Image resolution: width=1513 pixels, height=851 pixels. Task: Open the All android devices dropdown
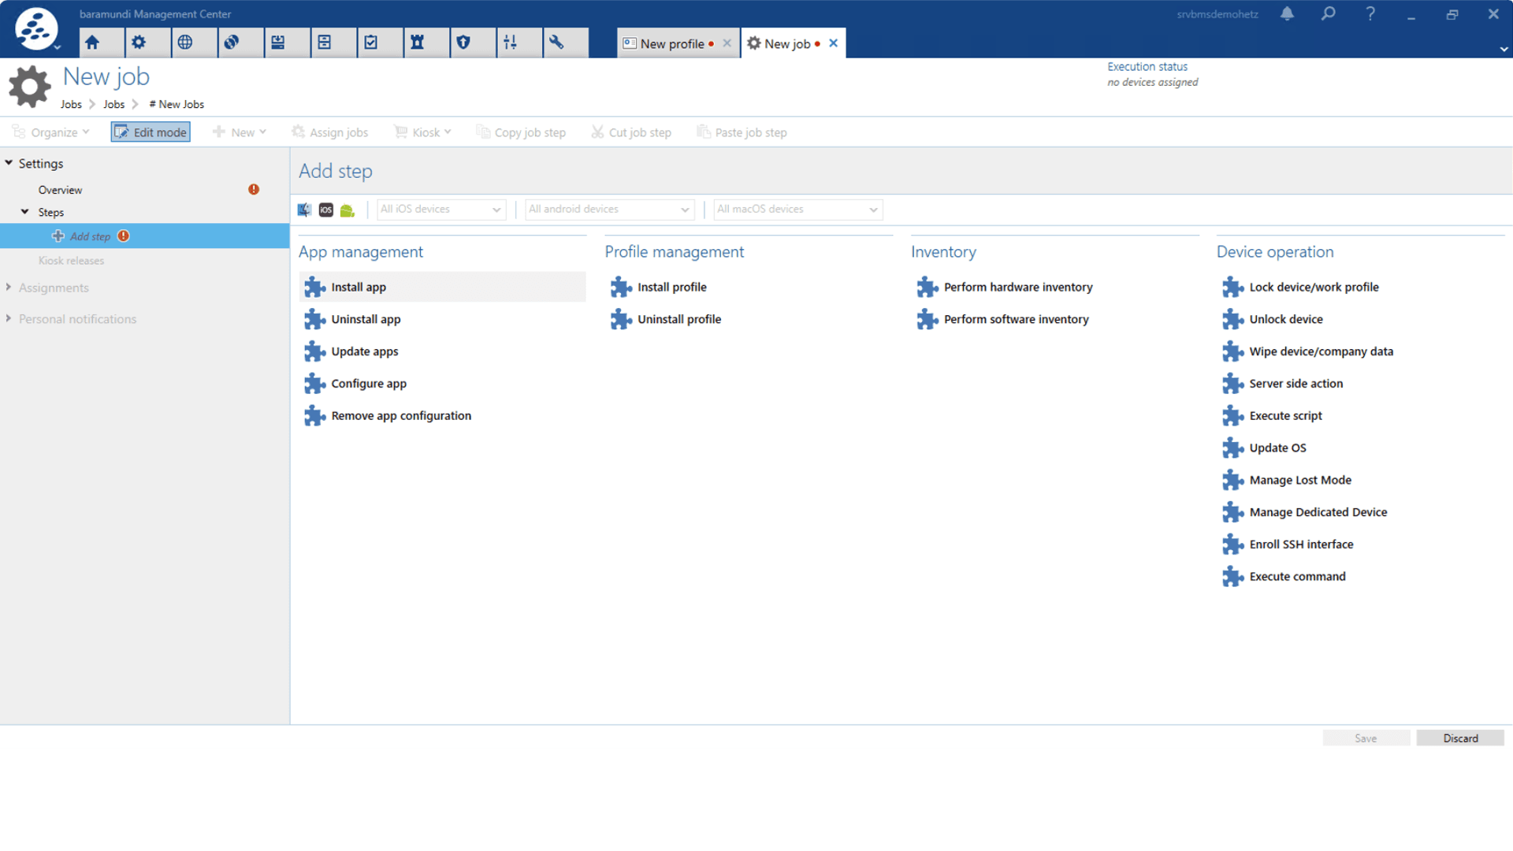609,210
